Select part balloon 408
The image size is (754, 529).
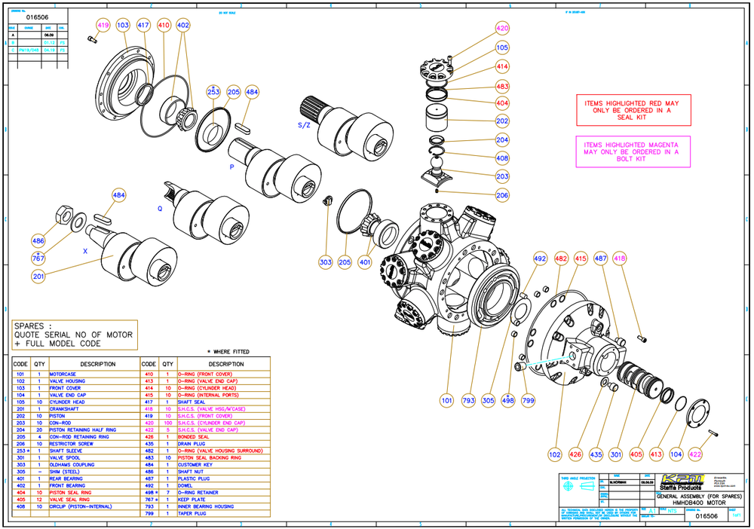coord(502,158)
